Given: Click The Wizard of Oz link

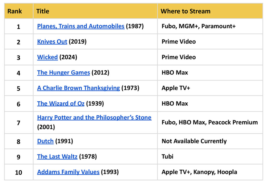Looking at the screenshot, I should pos(60,103).
